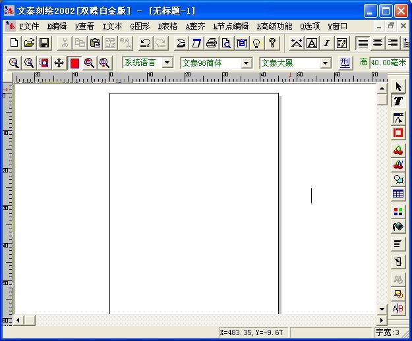Toggle the italic I text icon
Viewport: 412px width, 341px height.
[x=326, y=43]
